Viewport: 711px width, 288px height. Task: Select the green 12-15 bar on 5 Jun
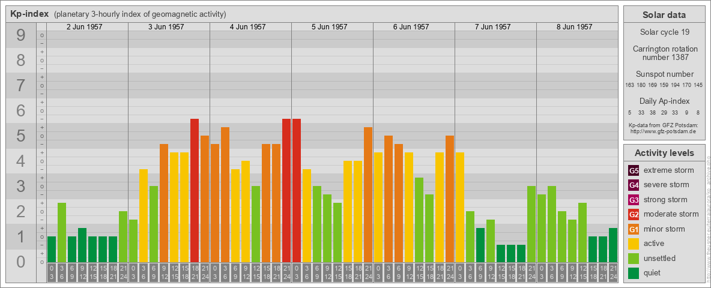337,232
